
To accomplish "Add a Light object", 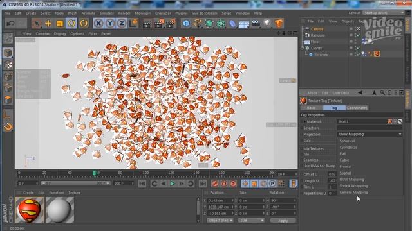I will 267,24.
